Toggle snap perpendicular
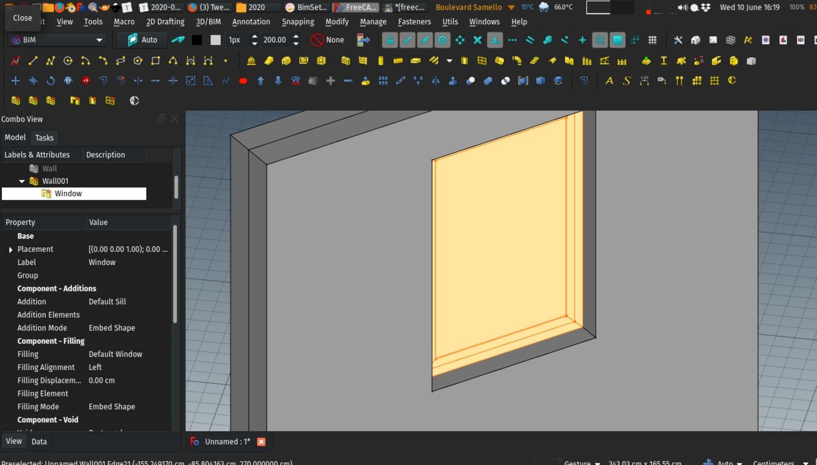The width and height of the screenshot is (817, 465). (495, 40)
